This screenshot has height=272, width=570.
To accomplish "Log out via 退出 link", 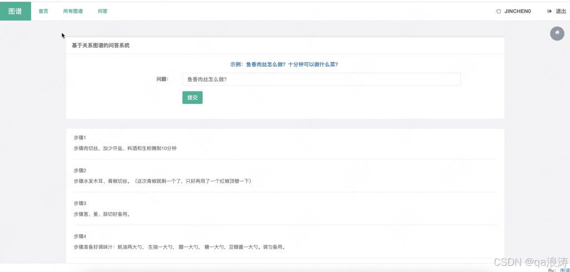I will tap(561, 11).
